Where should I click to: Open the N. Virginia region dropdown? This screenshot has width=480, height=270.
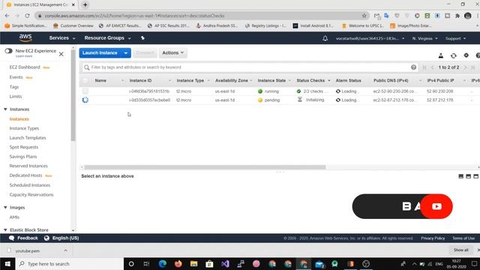coord(424,38)
